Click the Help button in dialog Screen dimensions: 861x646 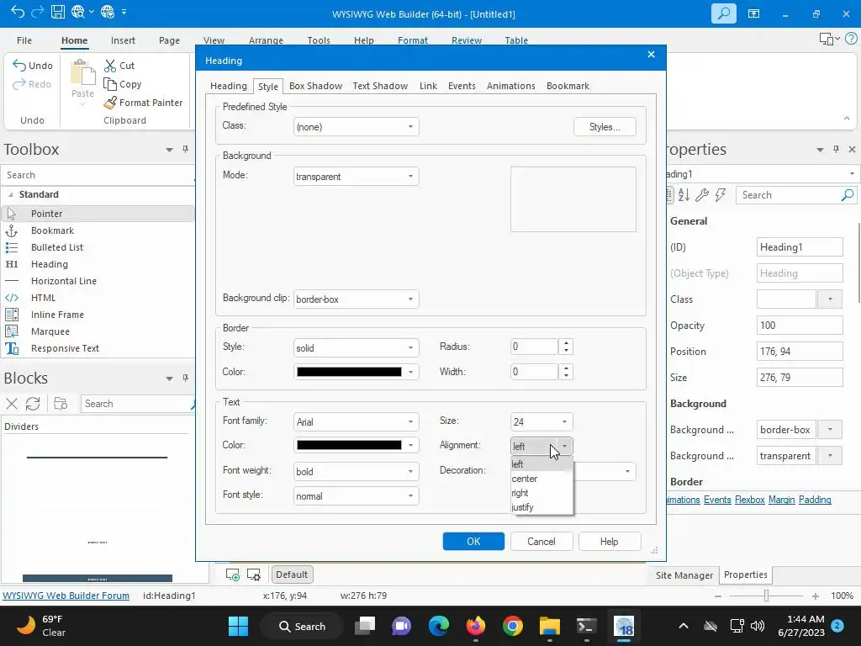[609, 542]
